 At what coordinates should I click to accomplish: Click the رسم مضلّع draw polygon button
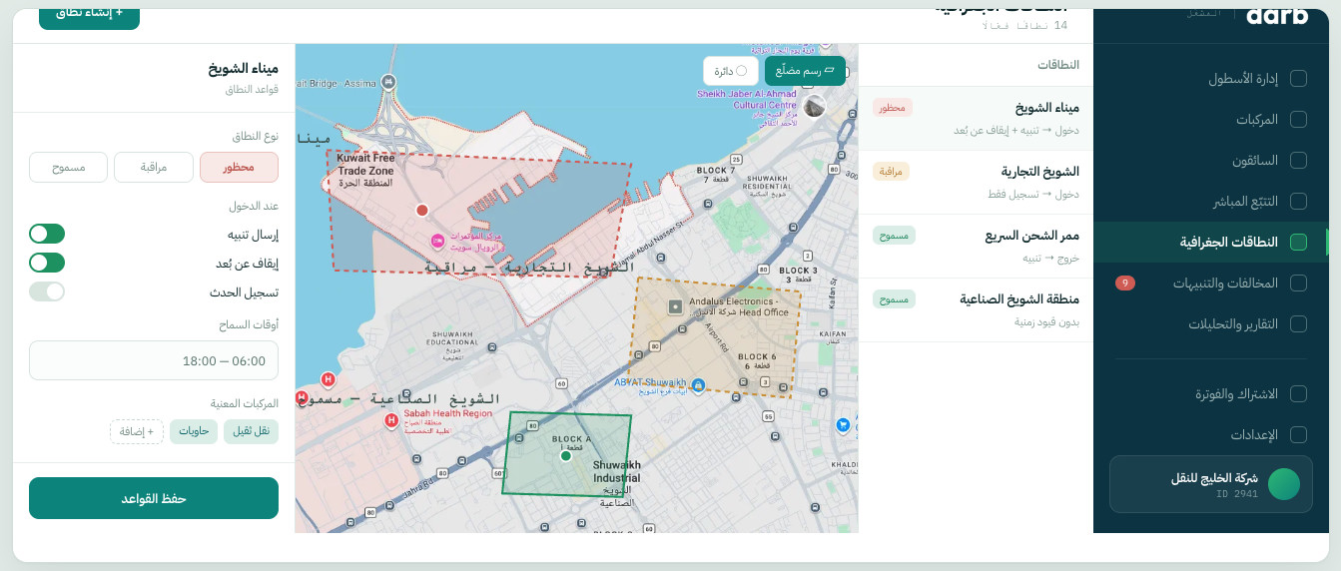tap(805, 71)
